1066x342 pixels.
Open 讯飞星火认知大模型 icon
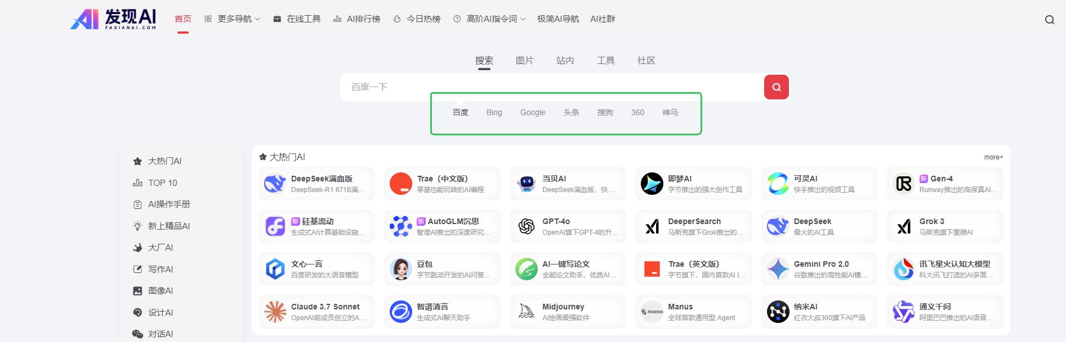point(904,269)
